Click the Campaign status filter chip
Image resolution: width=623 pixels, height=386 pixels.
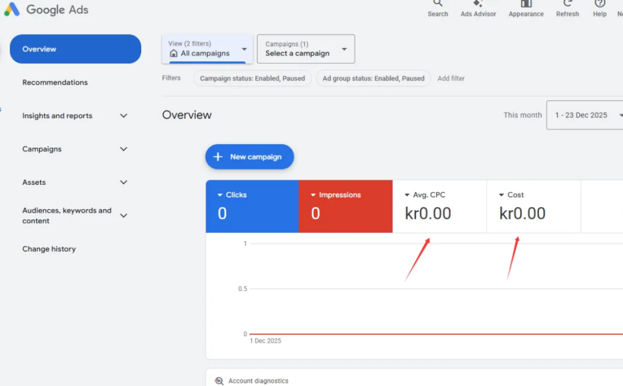[x=252, y=78]
